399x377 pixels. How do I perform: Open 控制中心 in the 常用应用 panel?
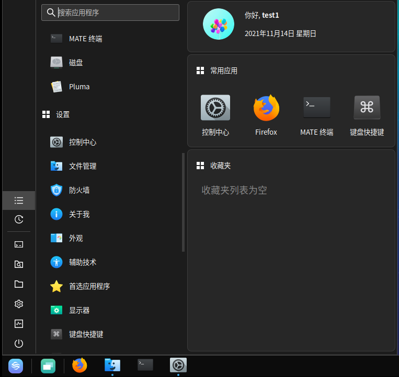[215, 115]
